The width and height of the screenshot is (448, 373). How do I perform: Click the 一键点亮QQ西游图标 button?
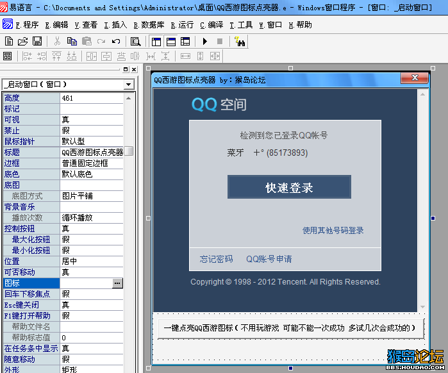[x=291, y=328]
